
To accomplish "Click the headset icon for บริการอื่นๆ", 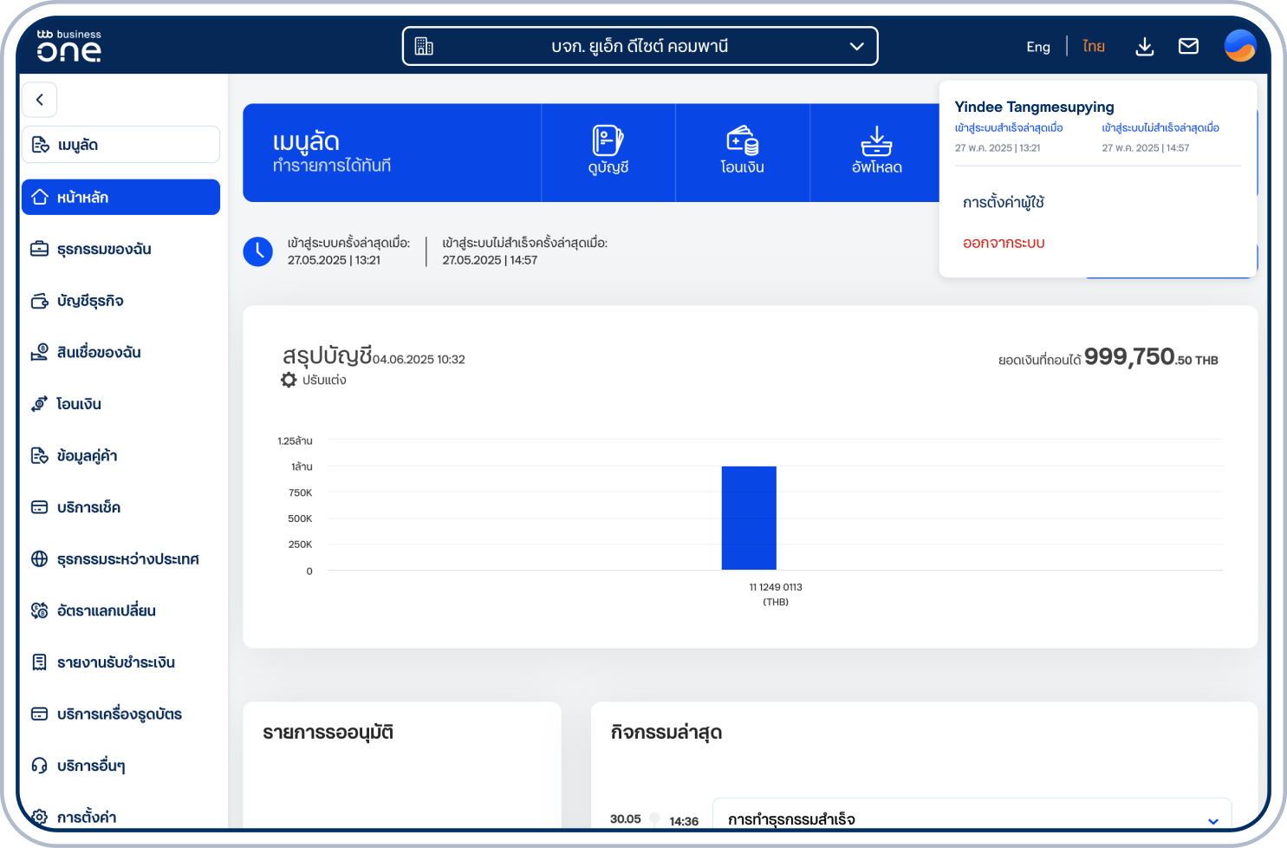I will pyautogui.click(x=40, y=766).
